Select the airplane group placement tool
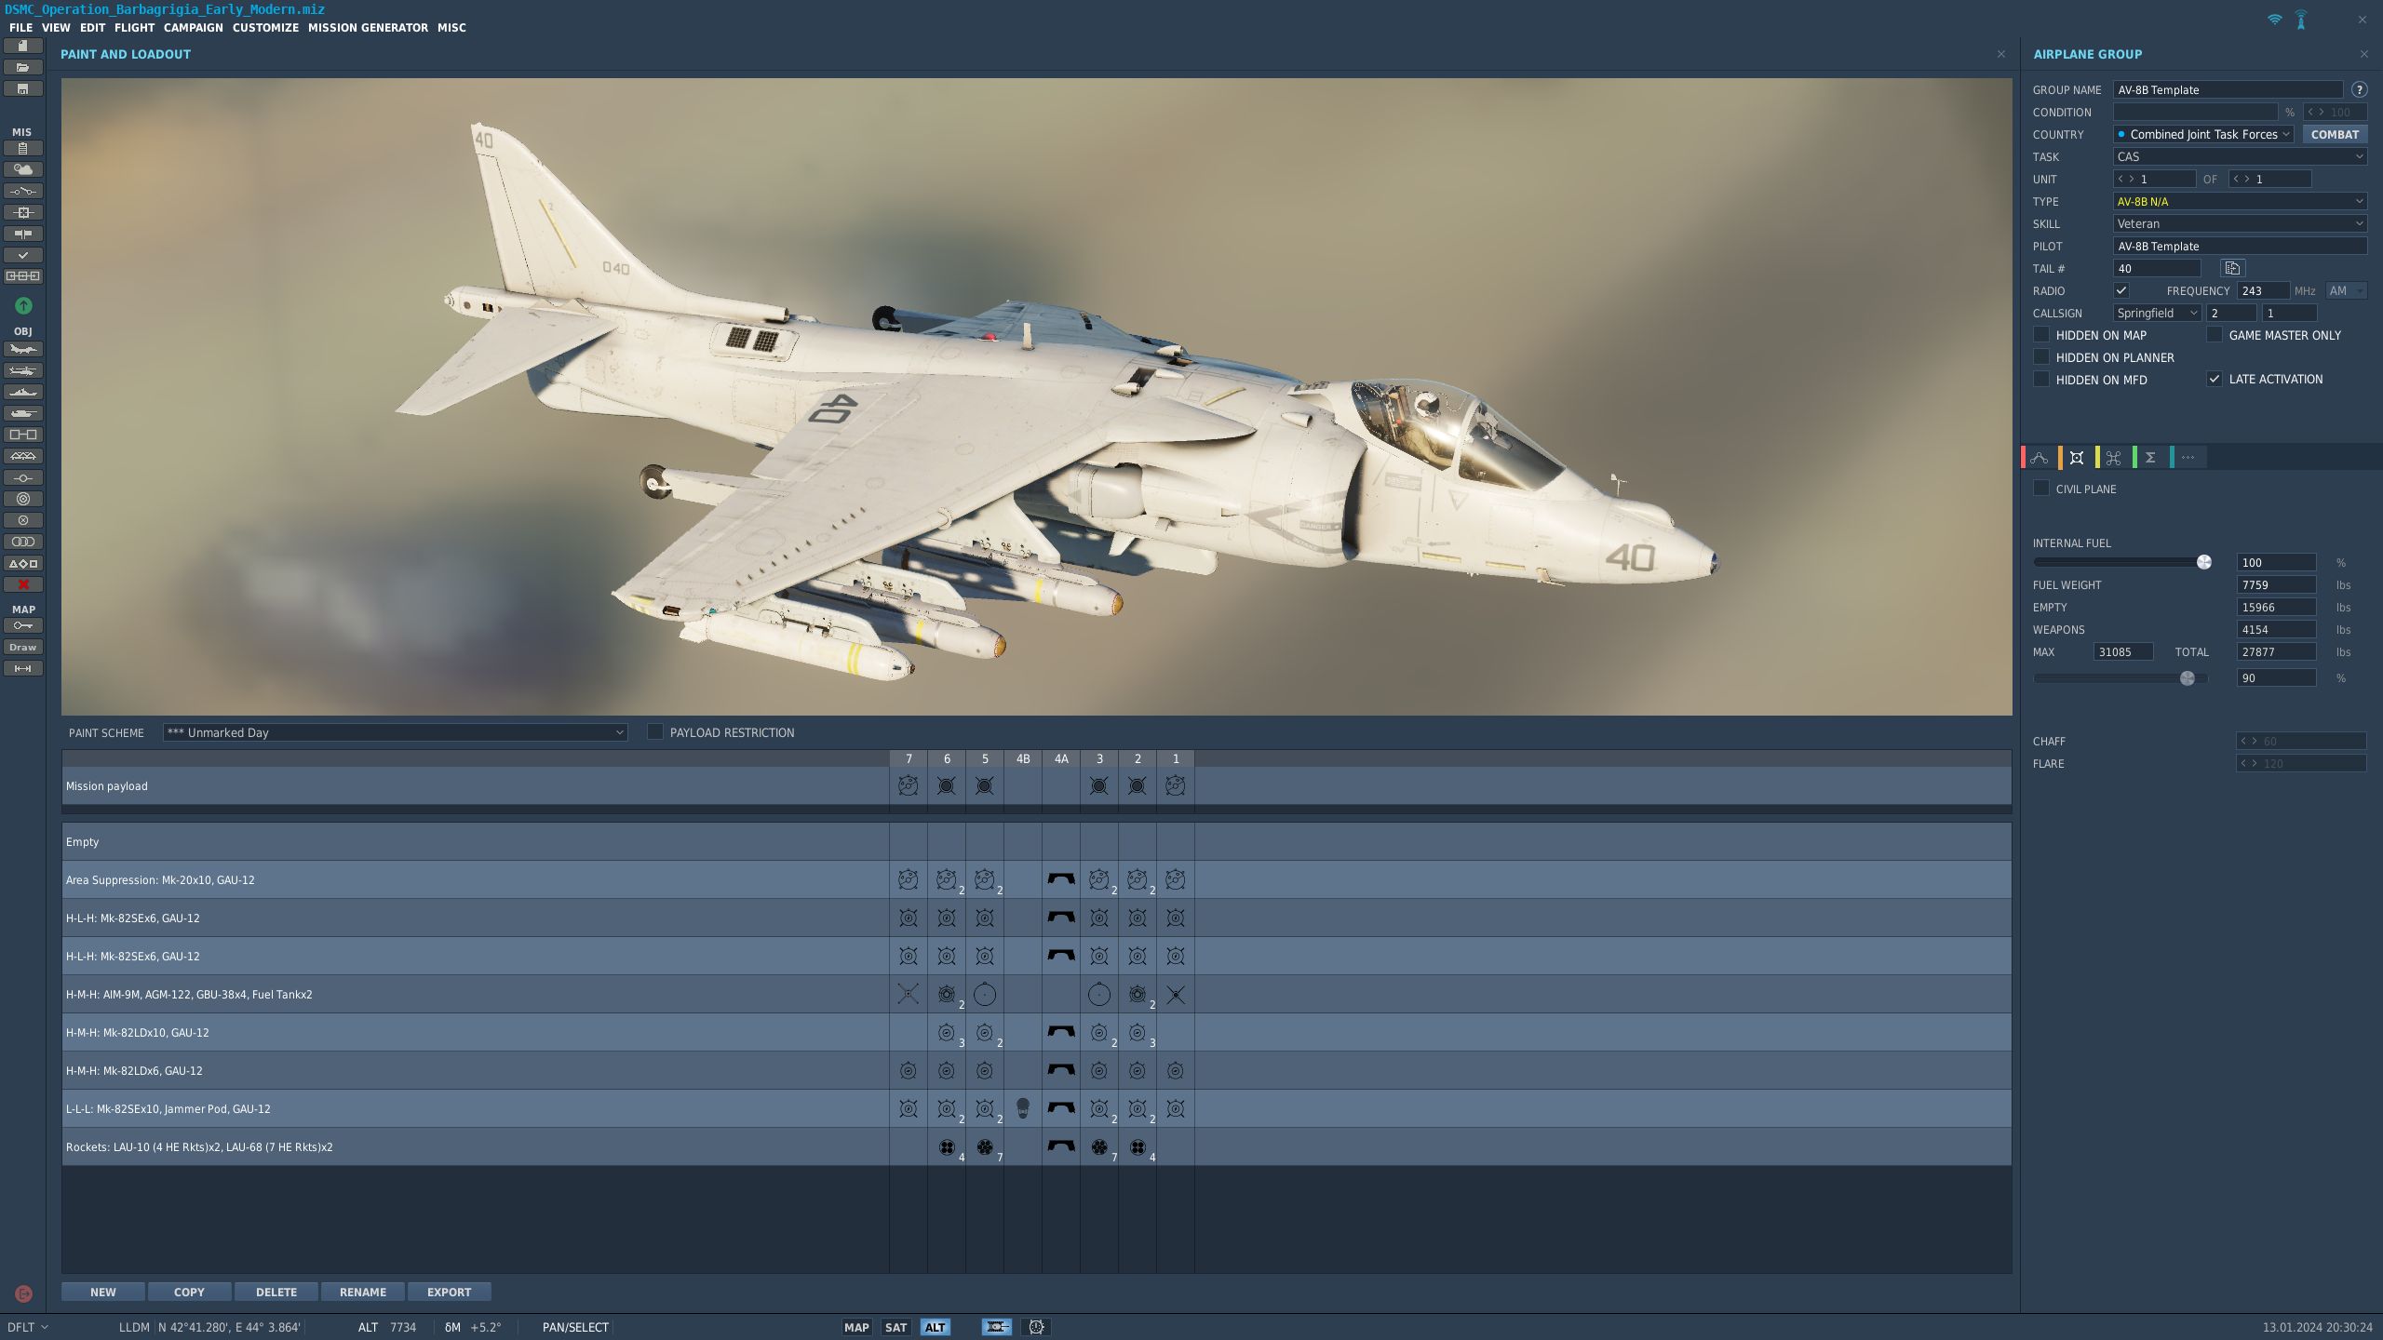The image size is (2383, 1340). tap(23, 349)
